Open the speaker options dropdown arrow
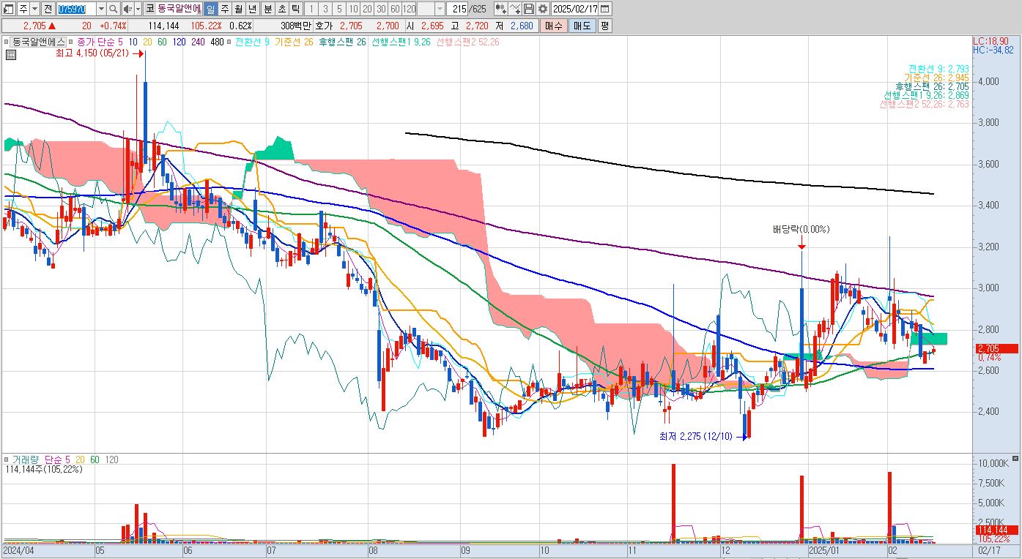The height and width of the screenshot is (559, 1022). click(138, 9)
